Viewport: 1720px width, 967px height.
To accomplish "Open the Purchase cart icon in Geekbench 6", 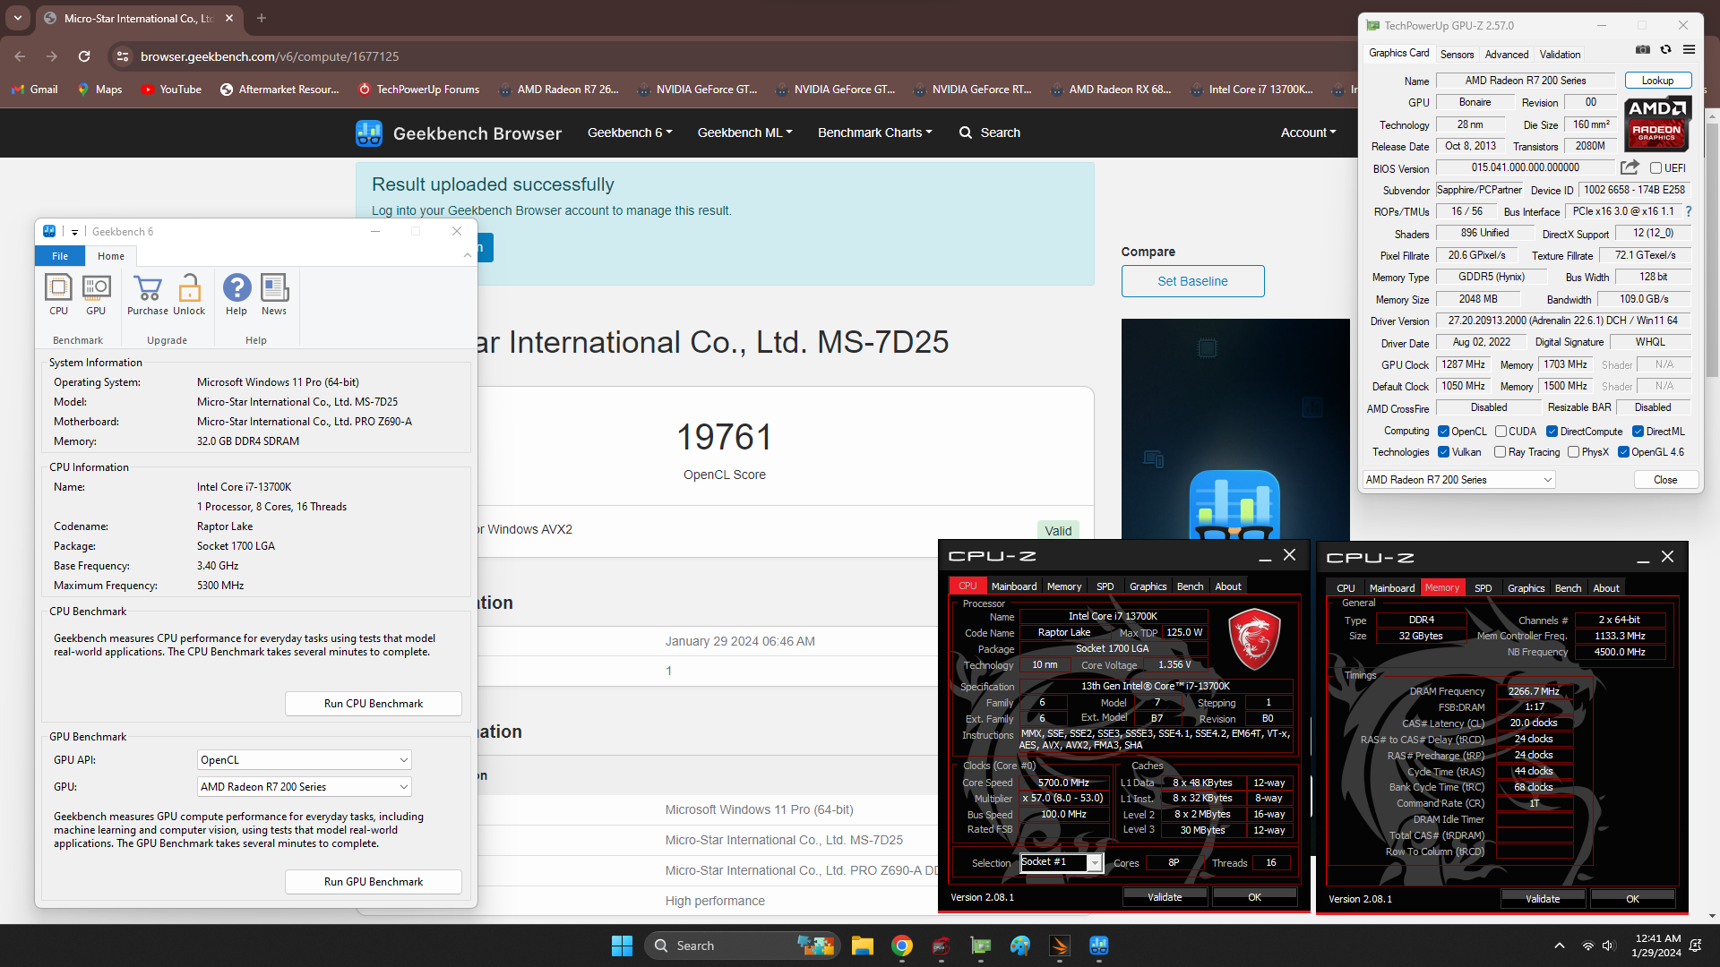I will click(x=147, y=295).
